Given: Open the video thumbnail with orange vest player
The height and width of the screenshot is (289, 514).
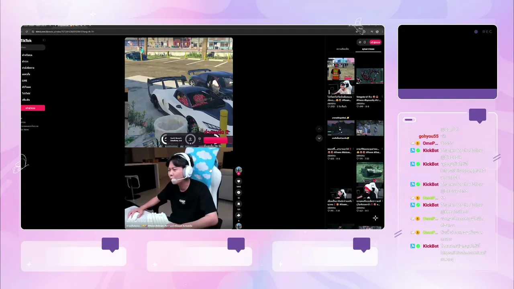Looking at the screenshot, I should coord(341,76).
